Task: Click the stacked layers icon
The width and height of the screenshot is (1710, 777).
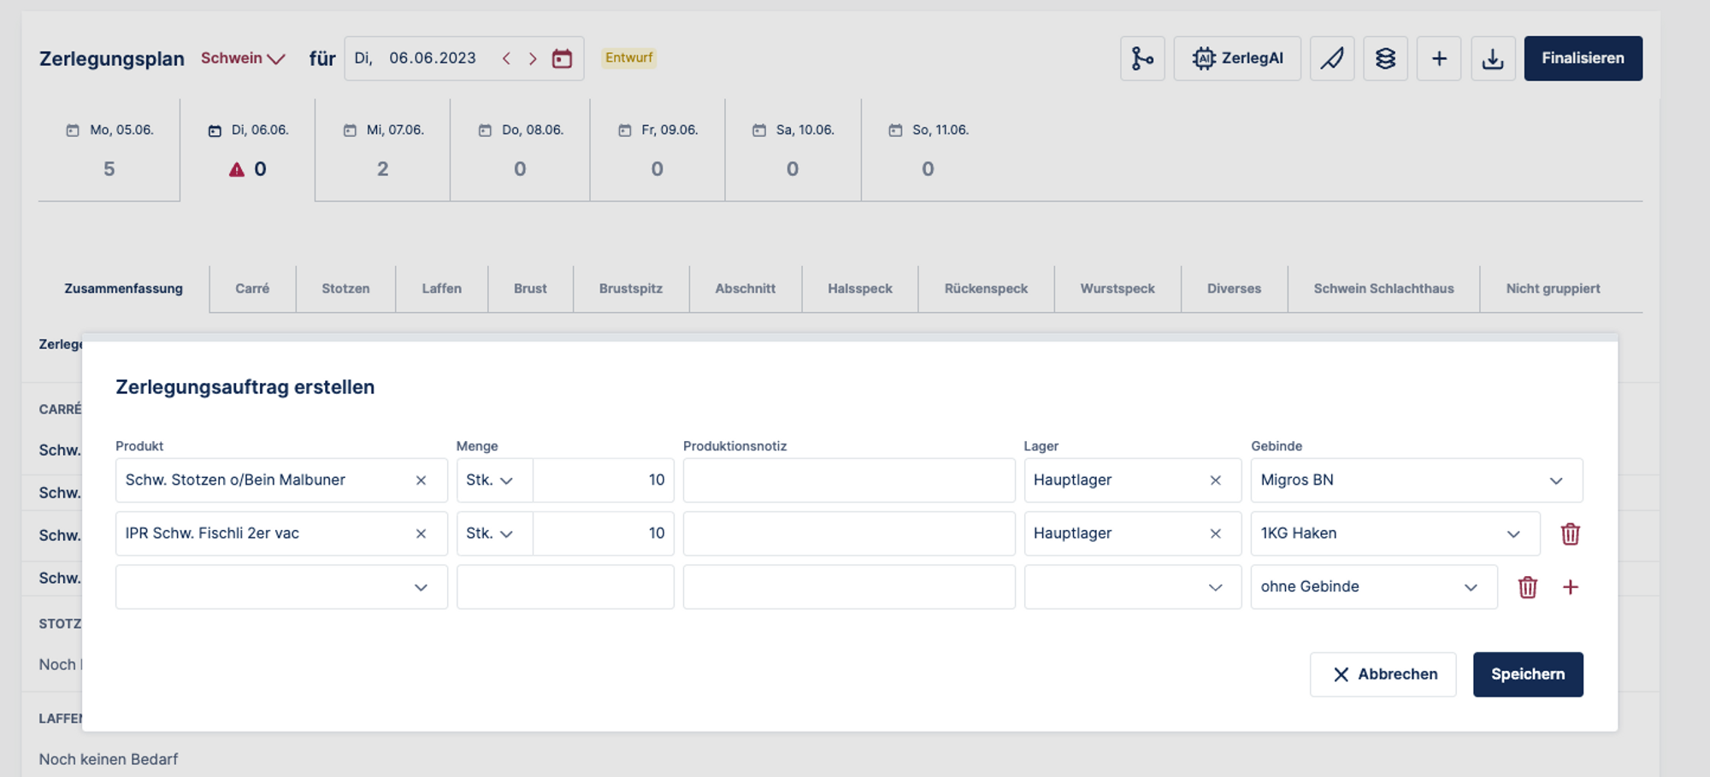Action: click(x=1385, y=58)
